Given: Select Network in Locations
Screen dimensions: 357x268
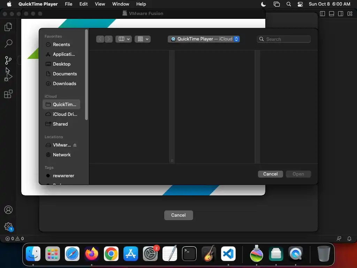Looking at the screenshot, I should (61, 155).
